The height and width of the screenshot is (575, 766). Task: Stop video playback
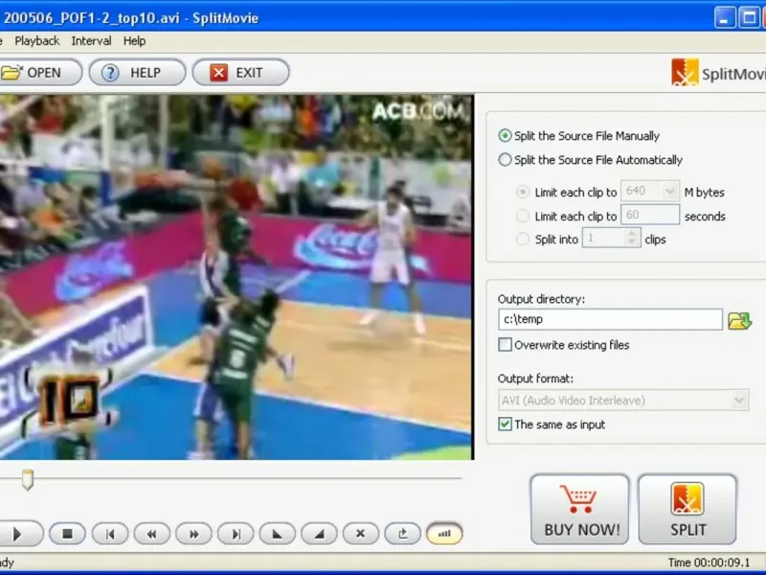[67, 534]
